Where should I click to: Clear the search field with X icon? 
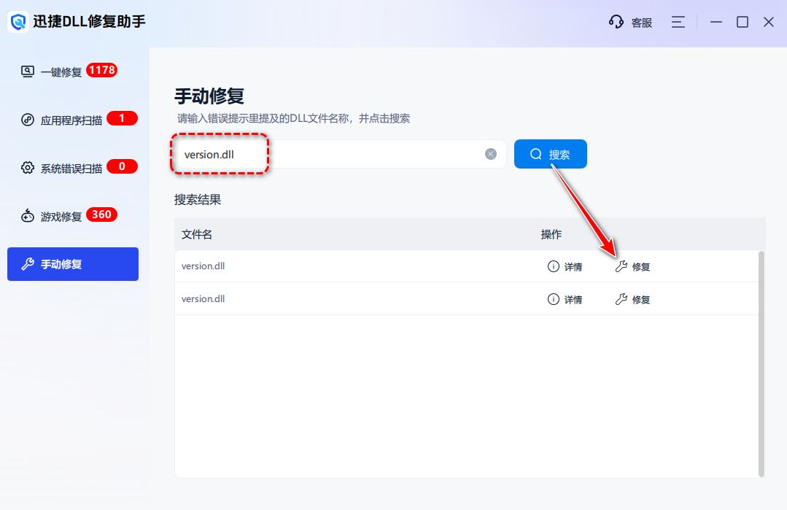point(491,154)
